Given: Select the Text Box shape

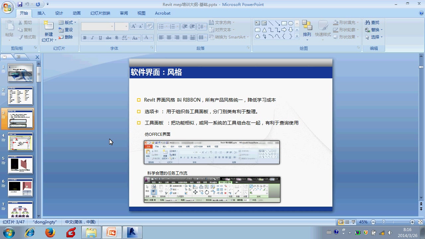Looking at the screenshot, I should coord(258,23).
